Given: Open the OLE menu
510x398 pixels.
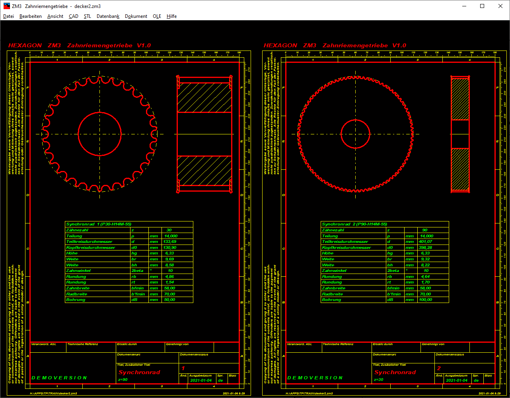Looking at the screenshot, I should pos(157,16).
